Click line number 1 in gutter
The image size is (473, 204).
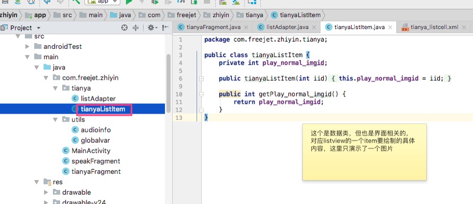pos(180,39)
